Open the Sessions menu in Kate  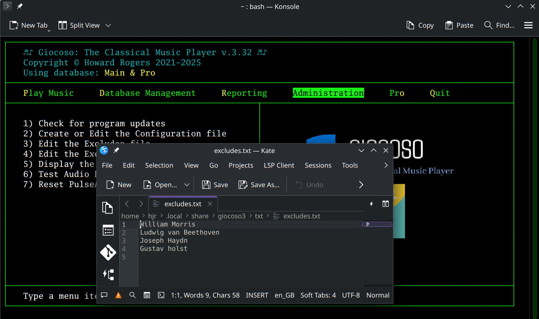click(x=318, y=165)
